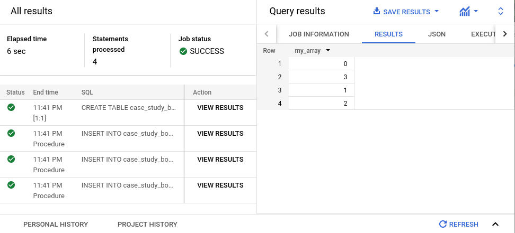Screen dimensions: 515x233
Task: Click the Action column header
Action: click(x=202, y=92)
